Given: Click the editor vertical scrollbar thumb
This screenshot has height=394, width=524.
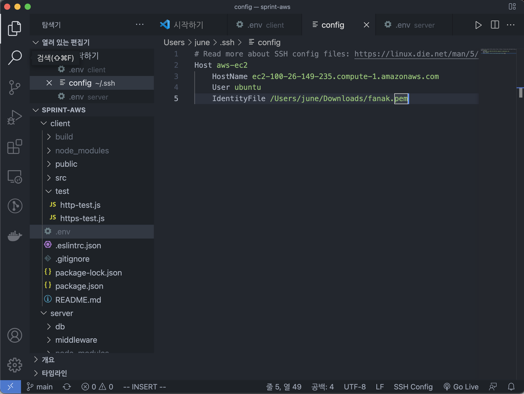Looking at the screenshot, I should click(521, 93).
